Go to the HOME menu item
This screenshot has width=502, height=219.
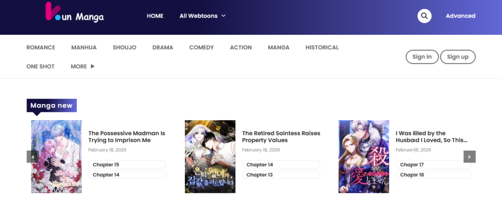[x=155, y=16]
